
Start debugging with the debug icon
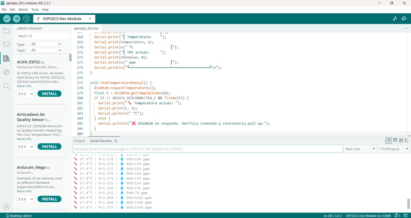26,19
